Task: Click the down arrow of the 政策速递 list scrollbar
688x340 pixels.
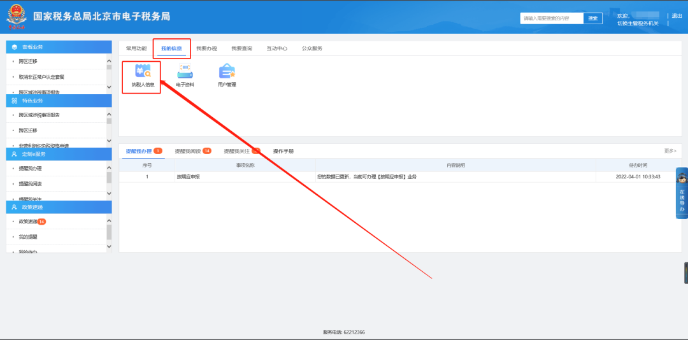Action: (x=110, y=246)
